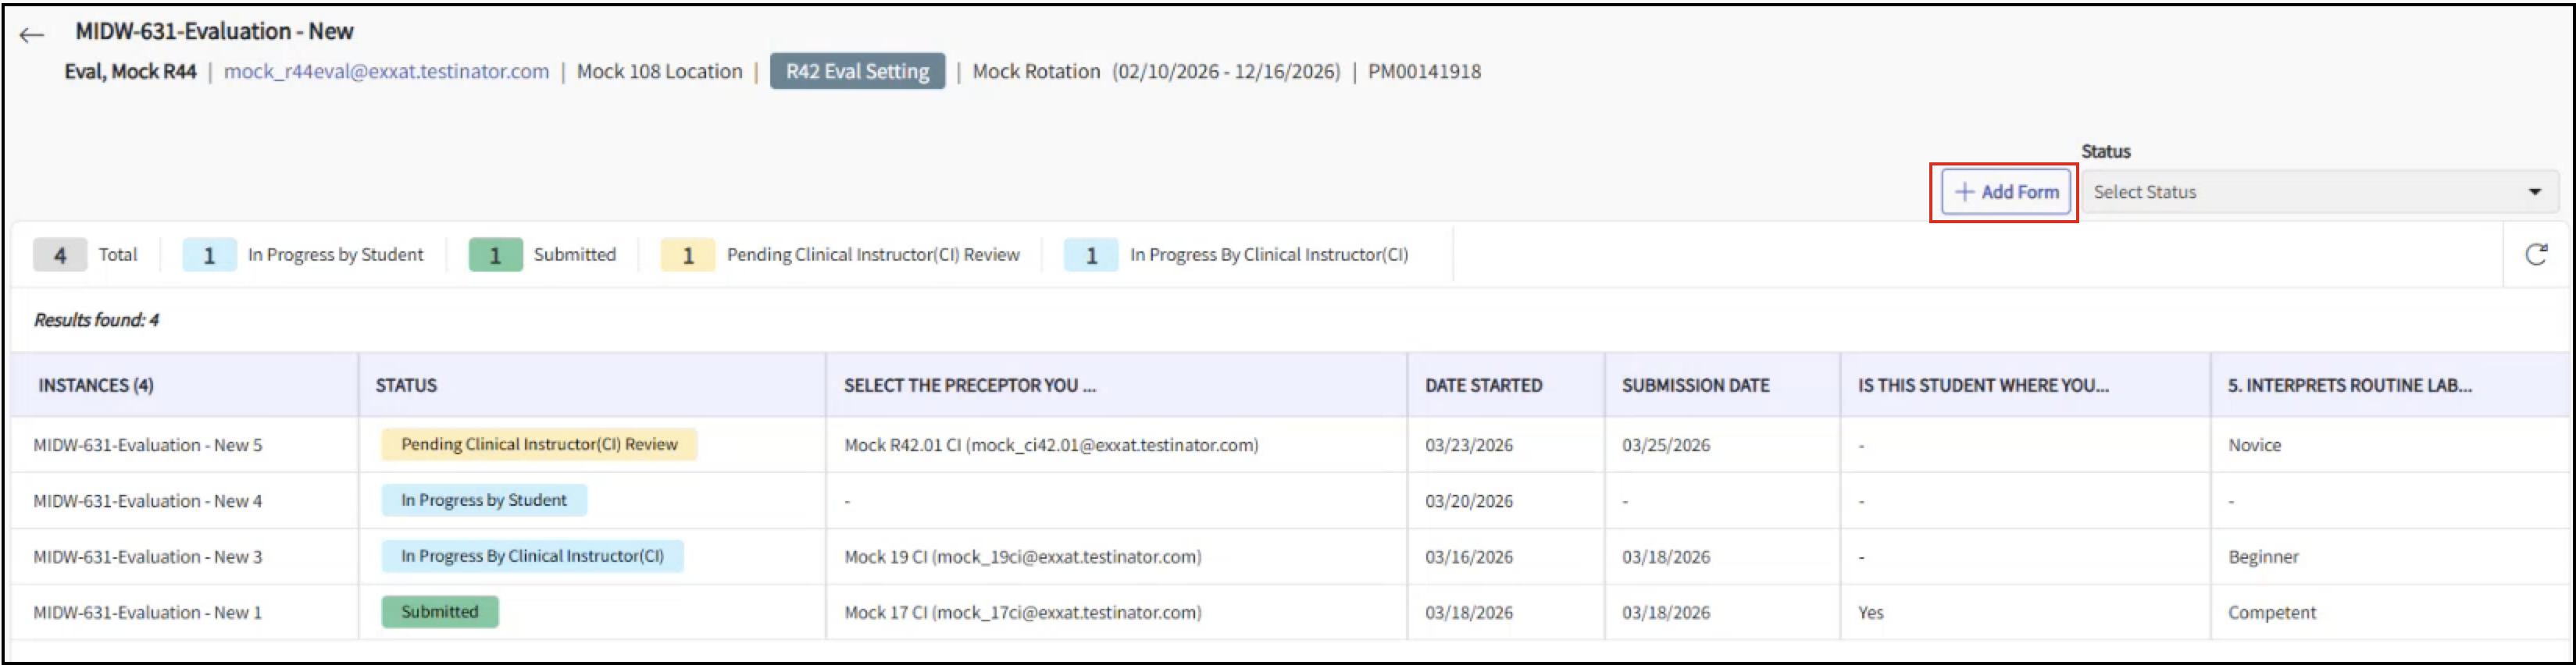The image size is (2576, 665).
Task: Sort by Submission Date column header
Action: [x=1695, y=386]
